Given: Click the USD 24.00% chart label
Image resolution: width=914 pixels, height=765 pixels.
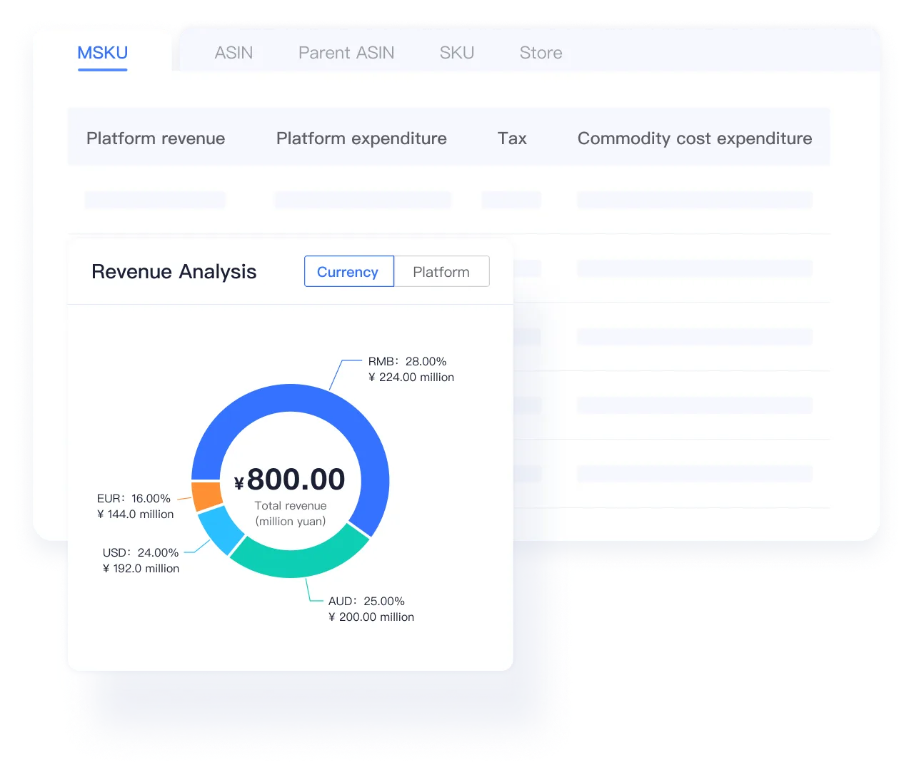Looking at the screenshot, I should [x=141, y=553].
